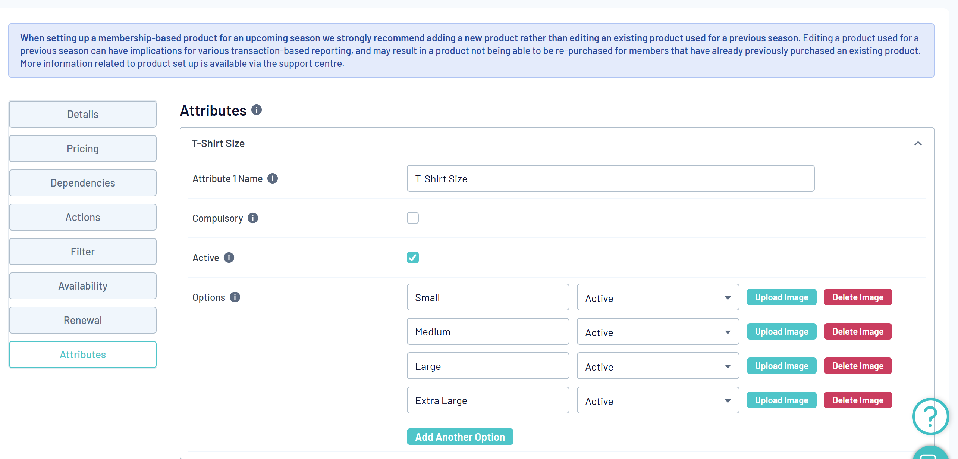Click the info icon next to Compulsory
Screen dimensions: 958x459
pyautogui.click(x=253, y=218)
